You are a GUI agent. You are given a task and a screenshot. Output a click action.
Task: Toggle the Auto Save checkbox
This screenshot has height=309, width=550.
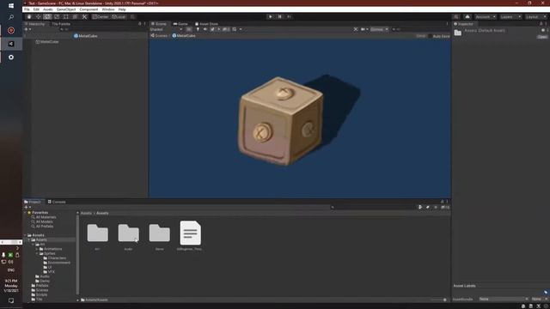pyautogui.click(x=430, y=36)
